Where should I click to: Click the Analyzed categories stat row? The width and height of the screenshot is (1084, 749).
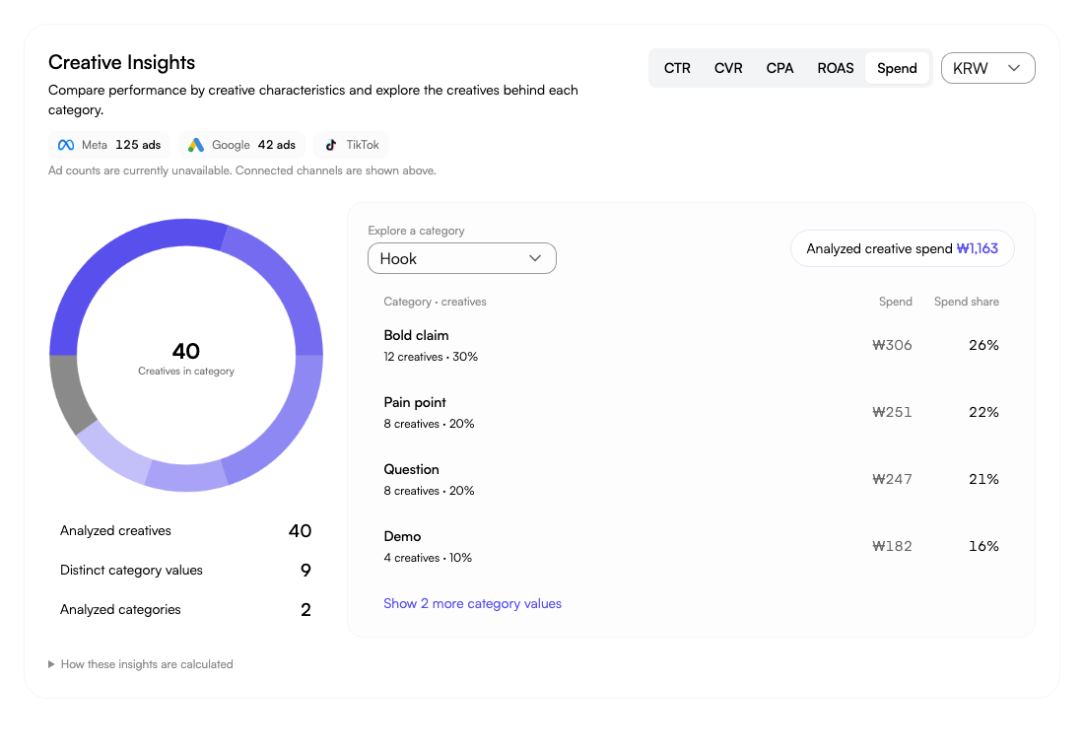[185, 609]
